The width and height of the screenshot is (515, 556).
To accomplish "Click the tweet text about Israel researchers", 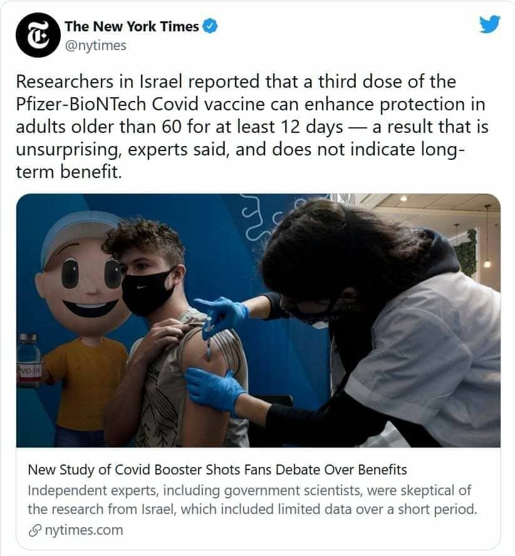I will (x=252, y=127).
